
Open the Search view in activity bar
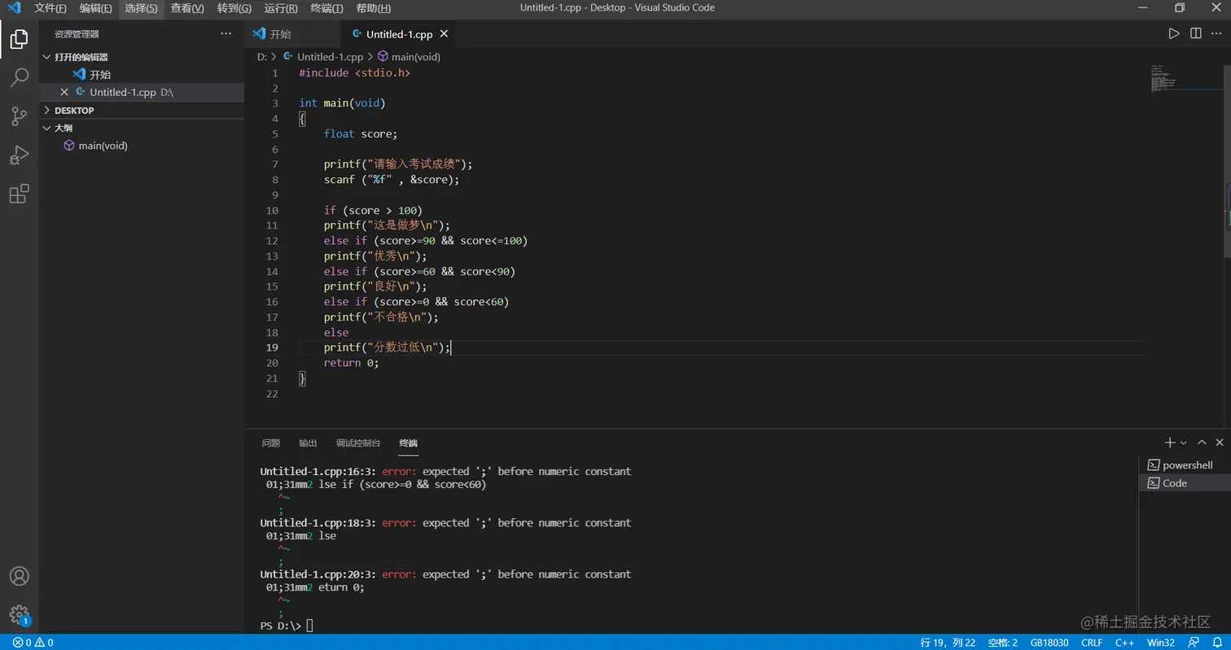[19, 77]
